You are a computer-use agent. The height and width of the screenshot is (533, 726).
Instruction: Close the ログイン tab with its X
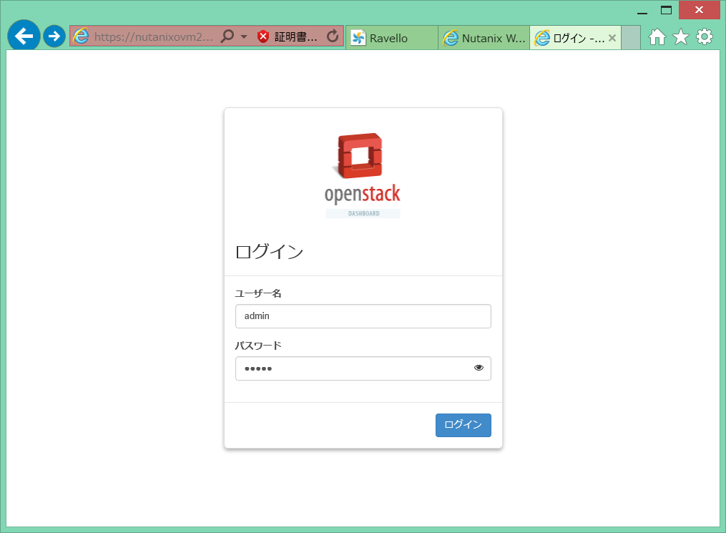(612, 38)
